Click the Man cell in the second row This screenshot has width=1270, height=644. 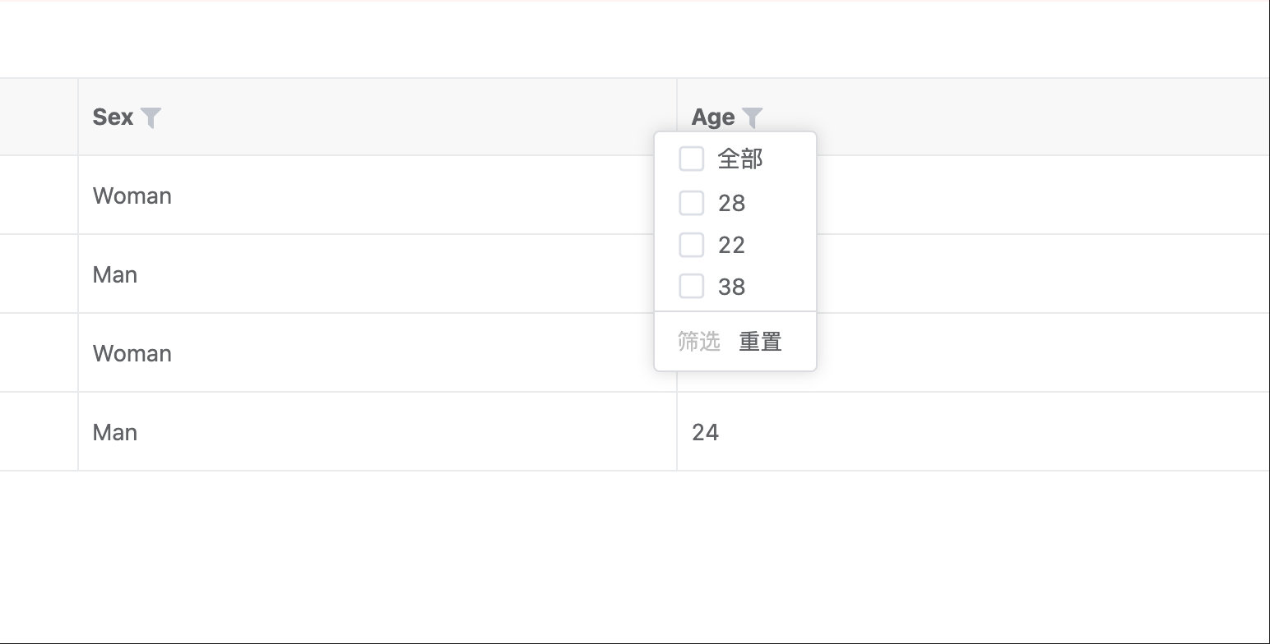pyautogui.click(x=115, y=274)
